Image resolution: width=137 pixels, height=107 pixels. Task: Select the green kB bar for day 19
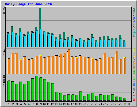pyautogui.click(x=81, y=96)
